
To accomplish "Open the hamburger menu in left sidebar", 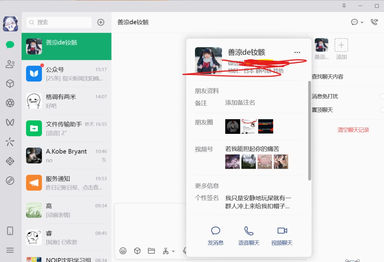I will (10, 250).
